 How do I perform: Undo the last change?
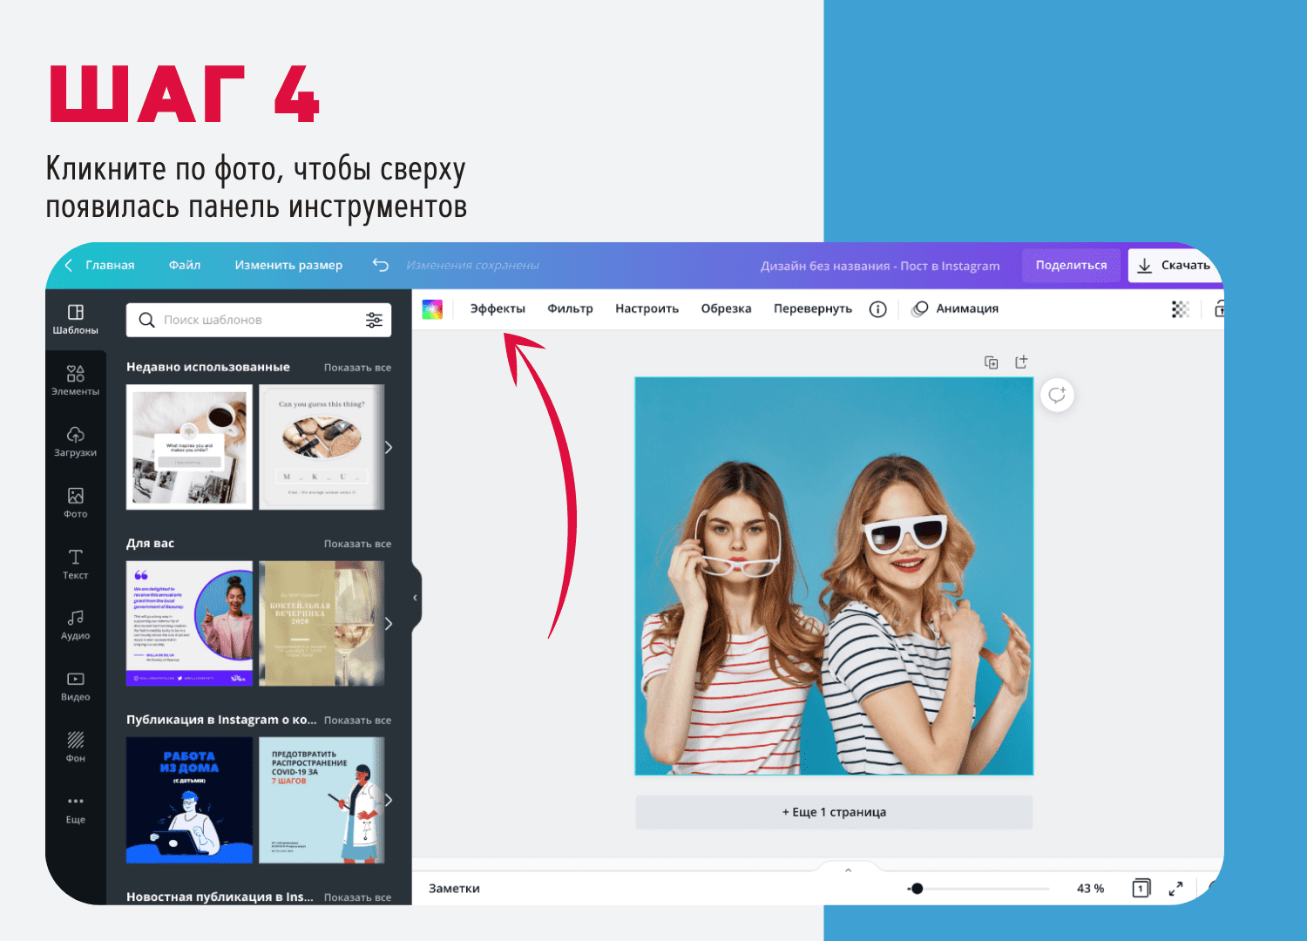(x=381, y=265)
